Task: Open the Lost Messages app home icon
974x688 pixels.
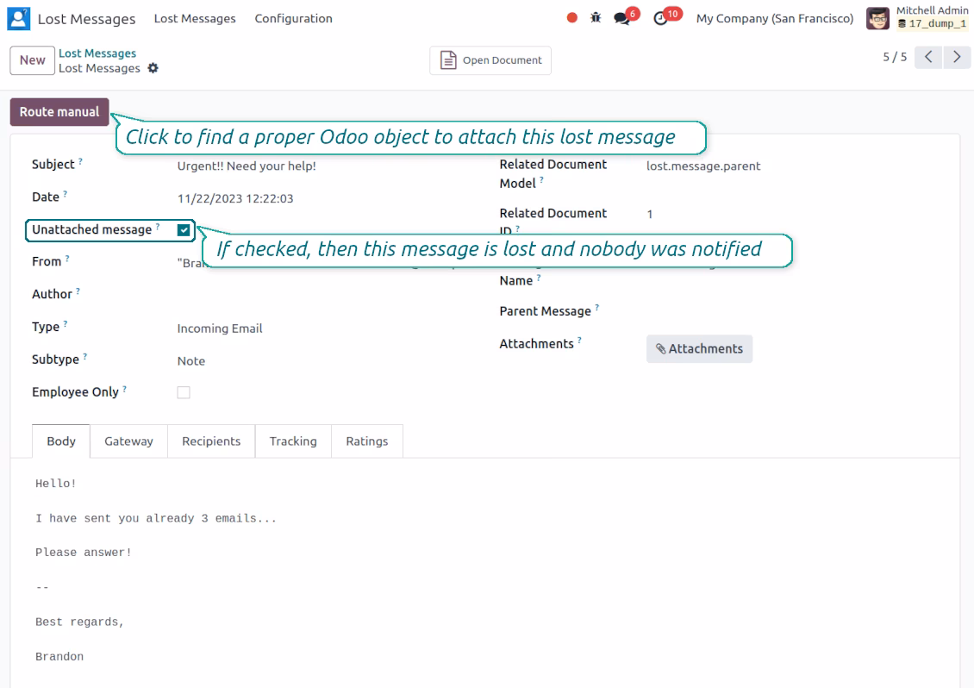Action: coord(19,19)
